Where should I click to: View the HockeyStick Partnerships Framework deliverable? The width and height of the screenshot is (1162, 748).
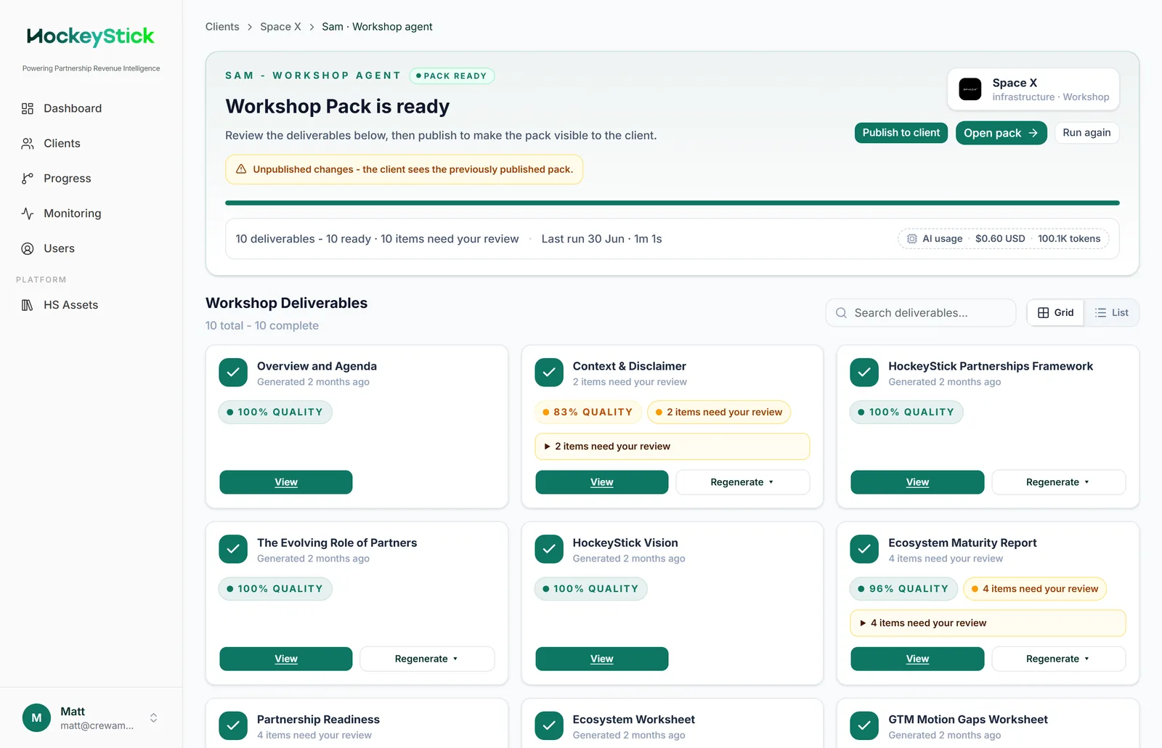click(917, 482)
